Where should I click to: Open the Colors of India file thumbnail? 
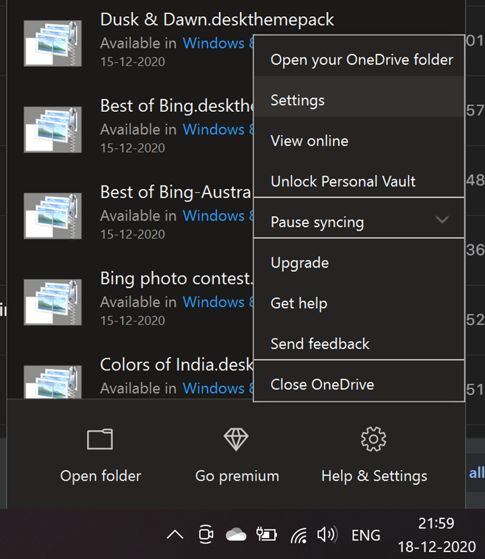(53, 382)
